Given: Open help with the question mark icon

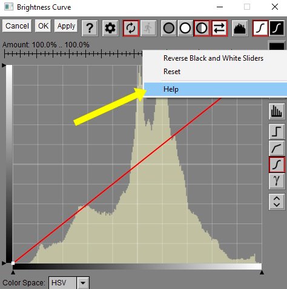Looking at the screenshot, I should point(90,28).
